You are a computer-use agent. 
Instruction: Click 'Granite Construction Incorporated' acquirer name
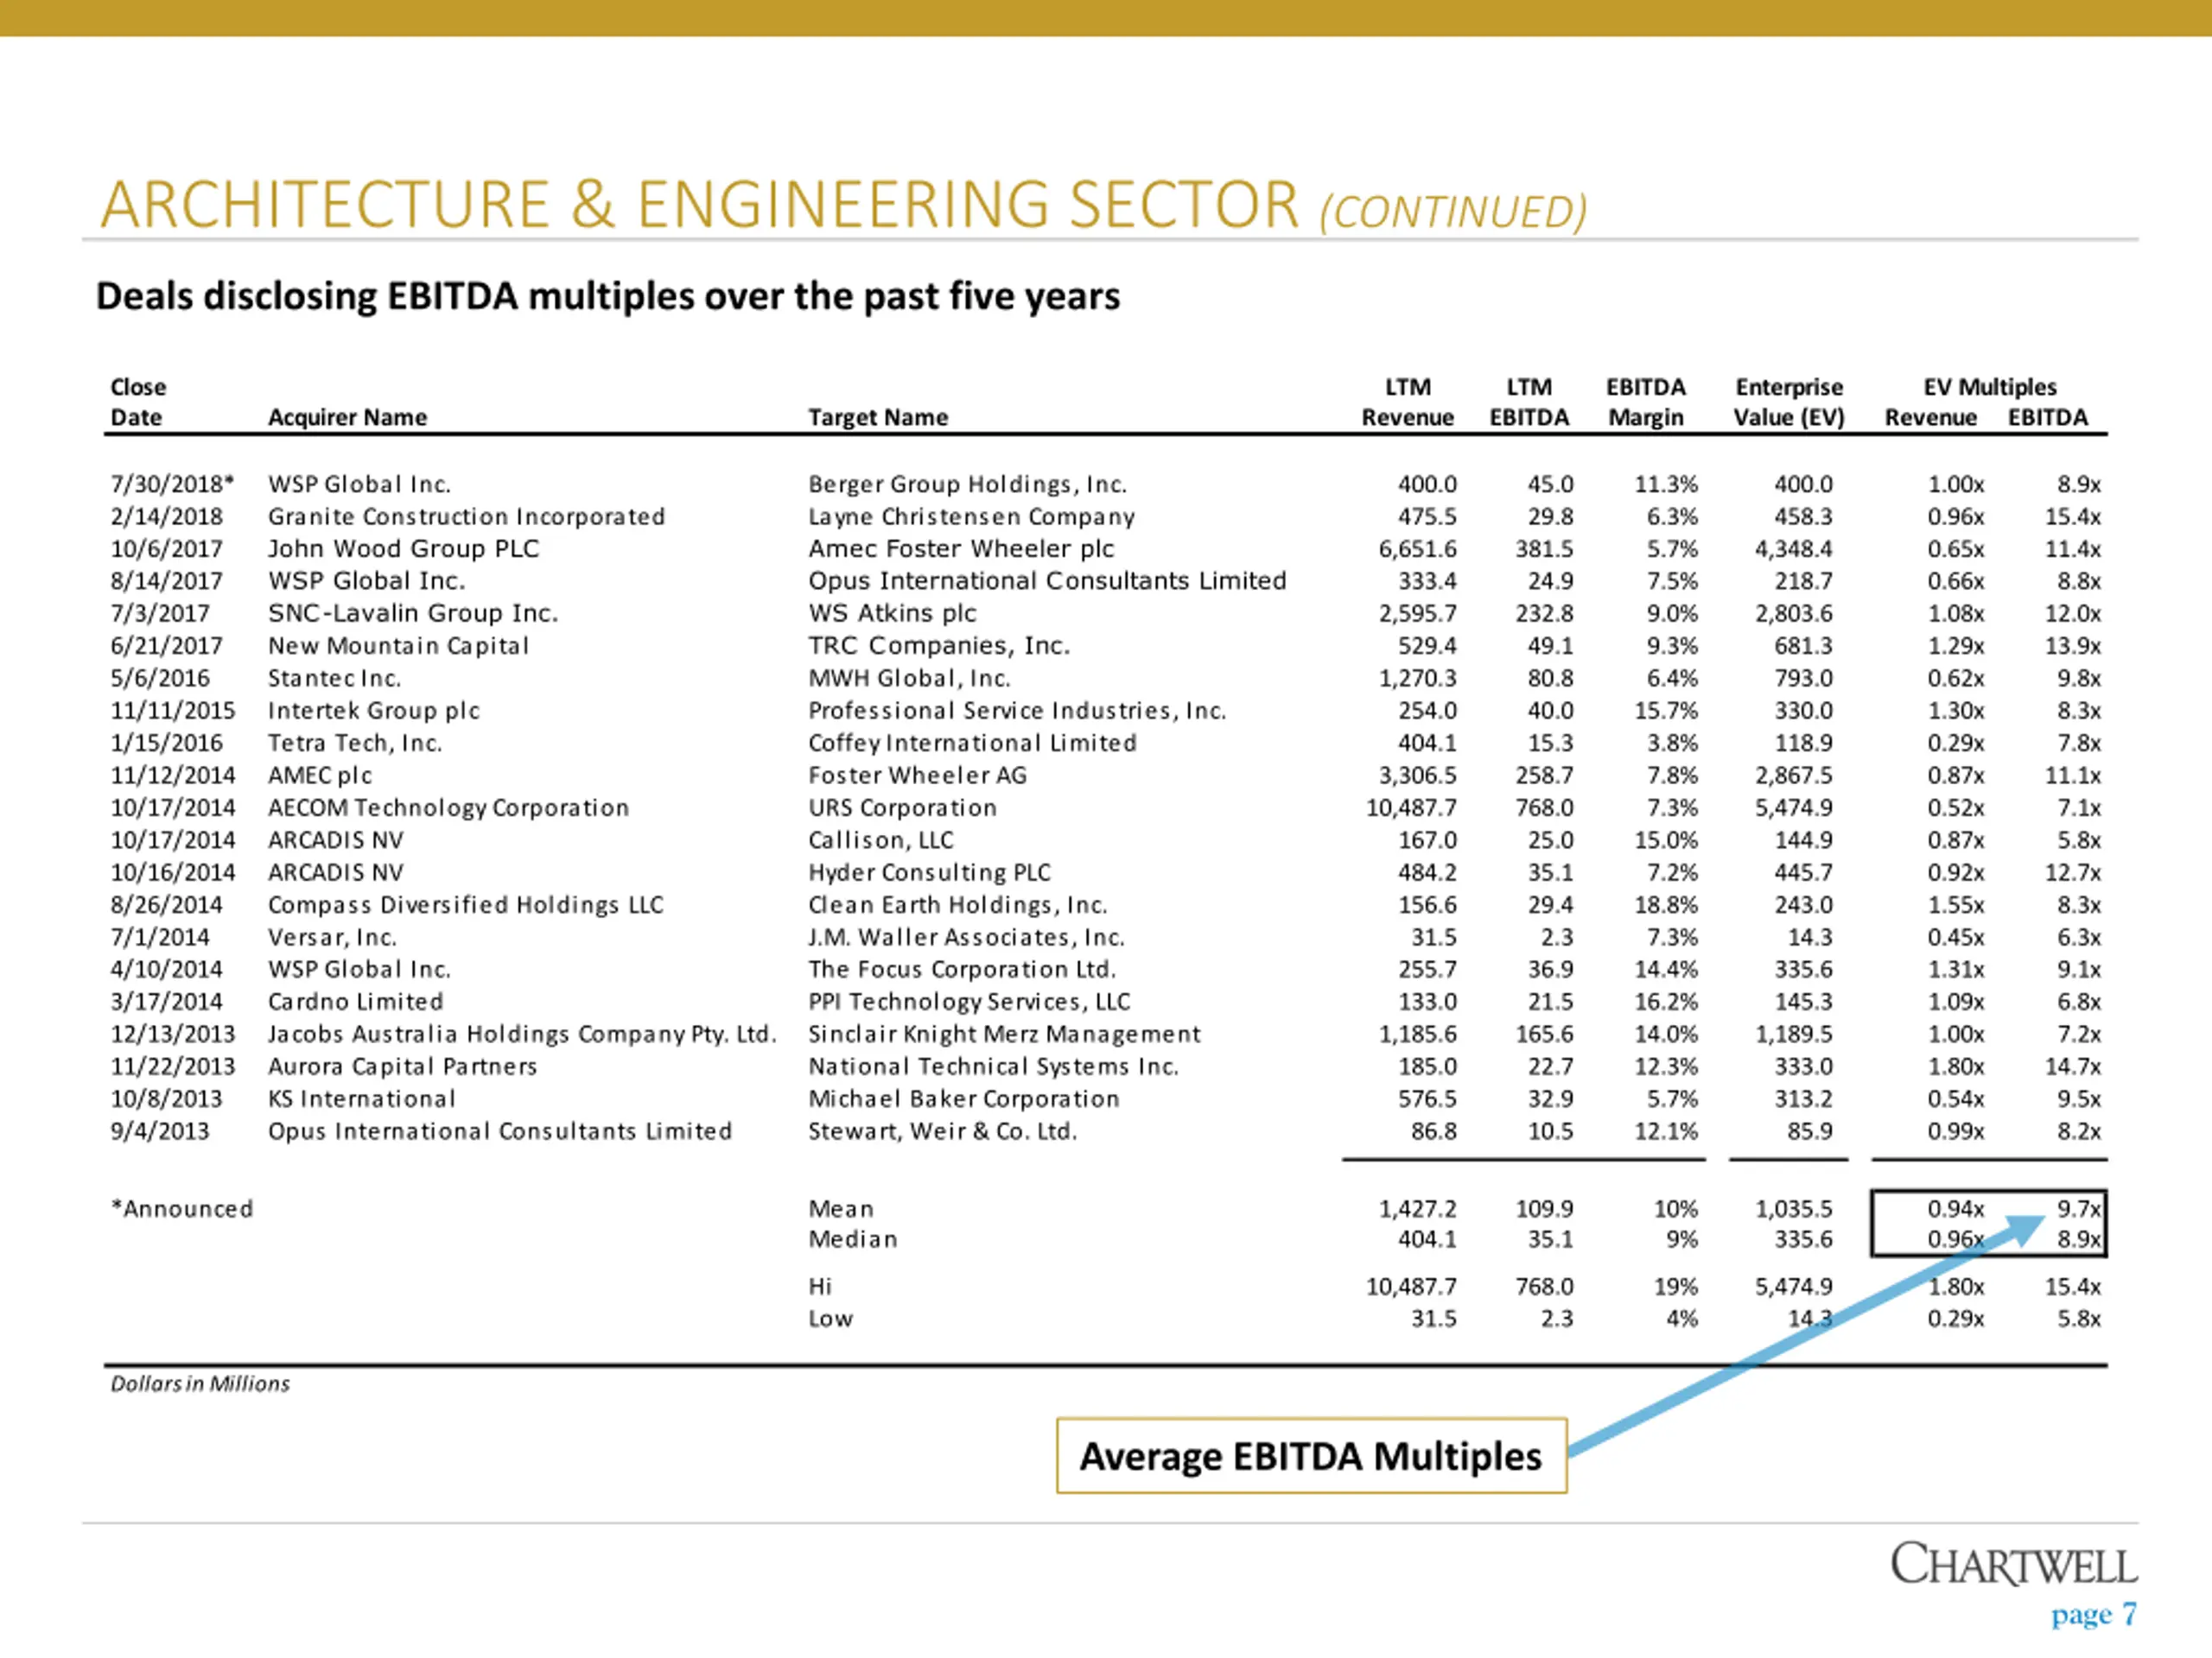click(466, 516)
